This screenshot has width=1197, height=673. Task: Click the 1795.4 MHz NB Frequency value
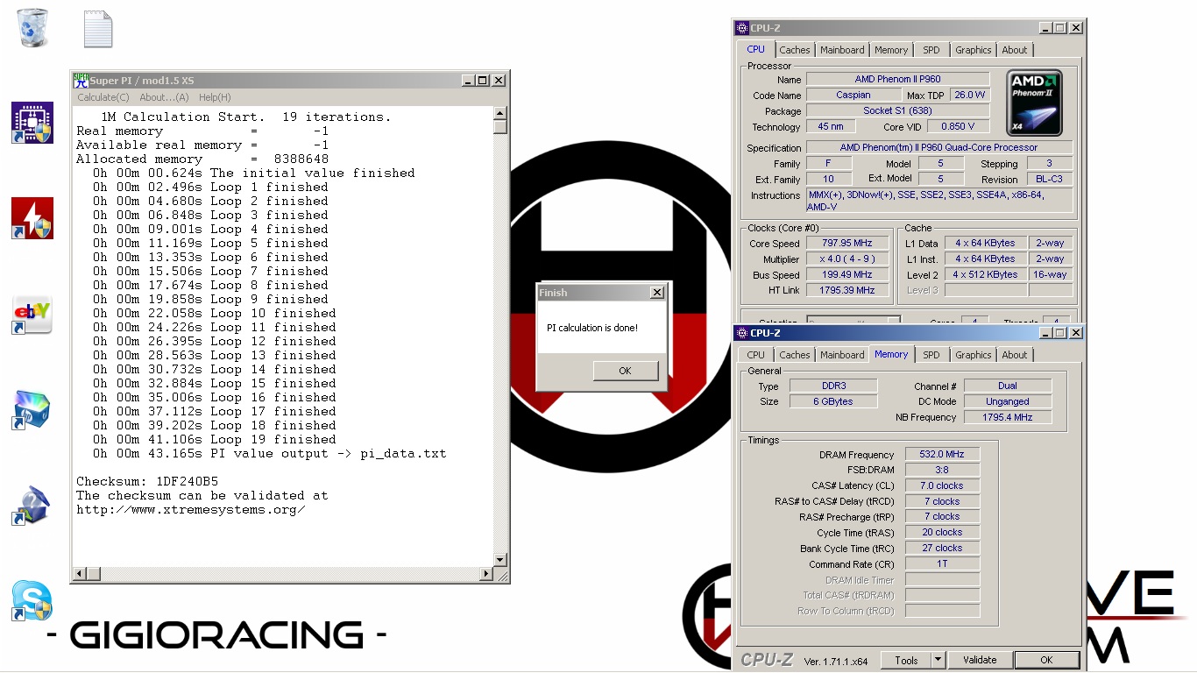click(x=1008, y=417)
